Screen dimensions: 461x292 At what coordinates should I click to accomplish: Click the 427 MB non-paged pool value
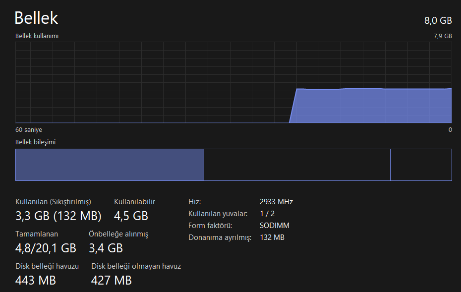pyautogui.click(x=111, y=280)
